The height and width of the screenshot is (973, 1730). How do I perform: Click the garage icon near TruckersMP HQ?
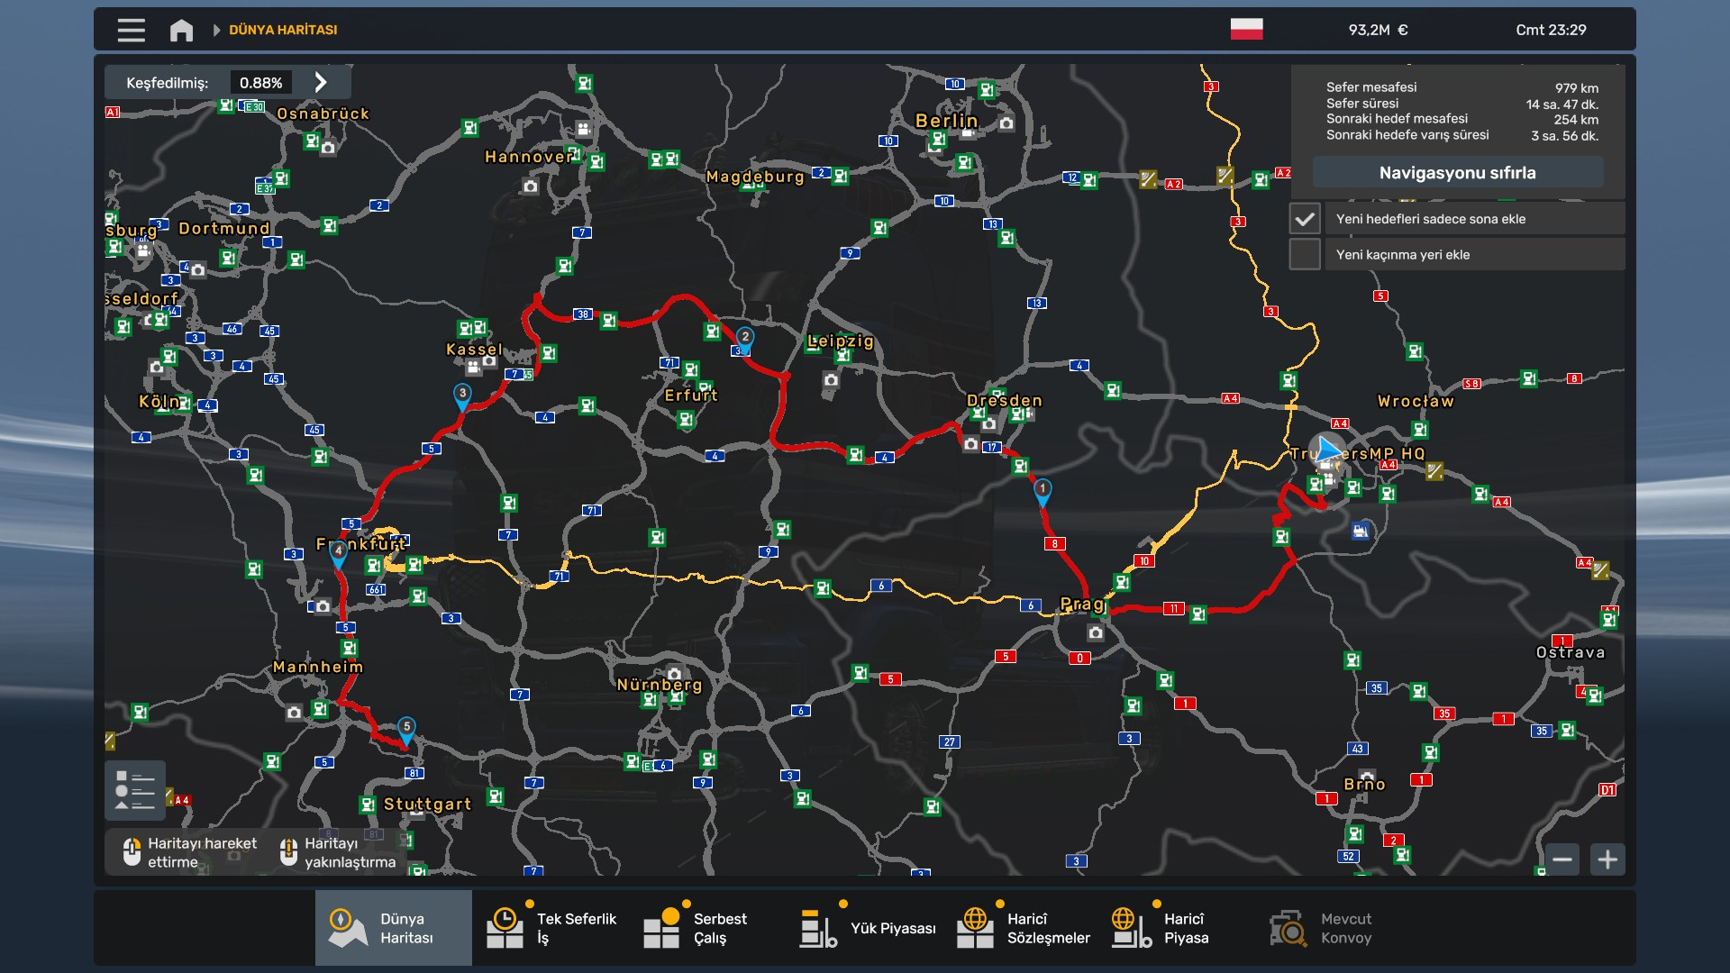tap(1361, 531)
